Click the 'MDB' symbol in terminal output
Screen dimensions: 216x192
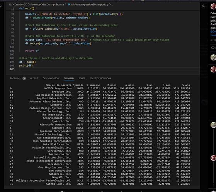(x=81, y=177)
